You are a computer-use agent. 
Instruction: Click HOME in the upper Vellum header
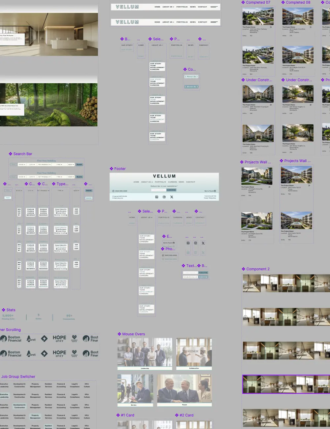(x=157, y=7)
